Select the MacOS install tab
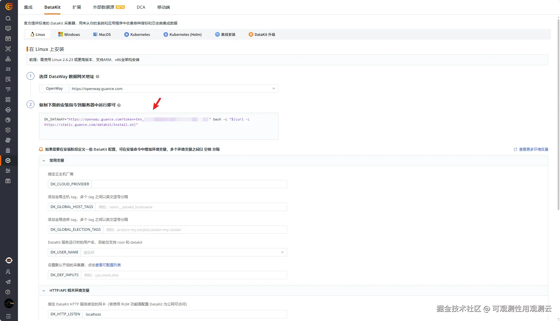The width and height of the screenshot is (560, 321). (x=102, y=34)
